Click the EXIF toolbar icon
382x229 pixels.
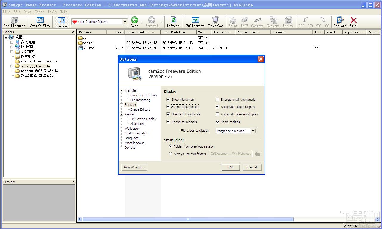tap(244, 20)
